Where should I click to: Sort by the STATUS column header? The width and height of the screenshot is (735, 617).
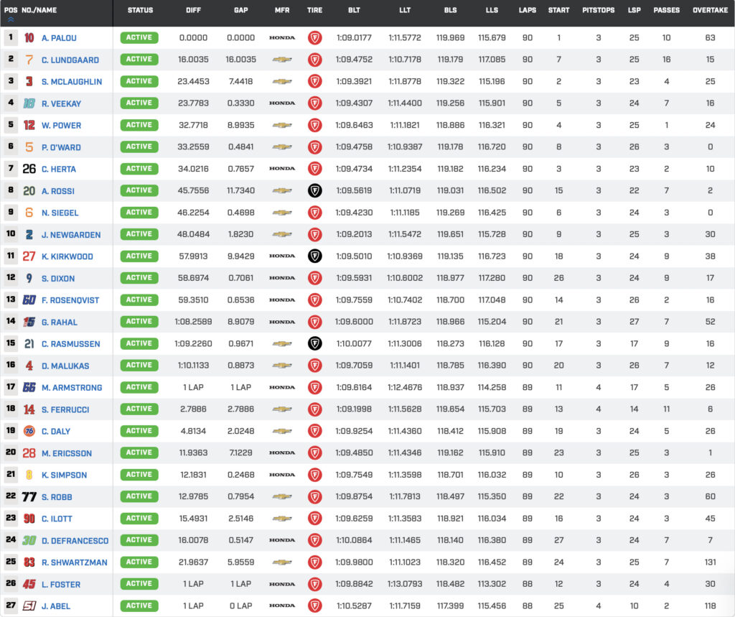[140, 10]
